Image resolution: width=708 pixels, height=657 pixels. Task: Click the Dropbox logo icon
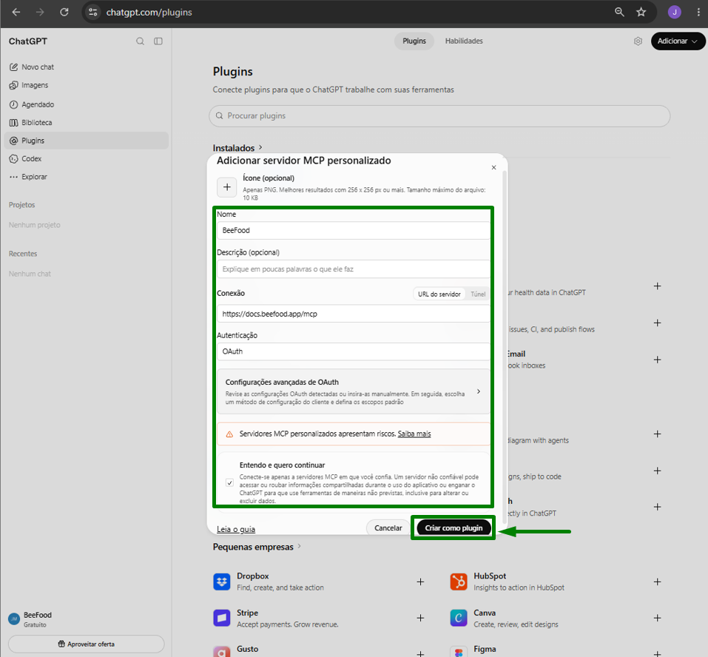(222, 582)
